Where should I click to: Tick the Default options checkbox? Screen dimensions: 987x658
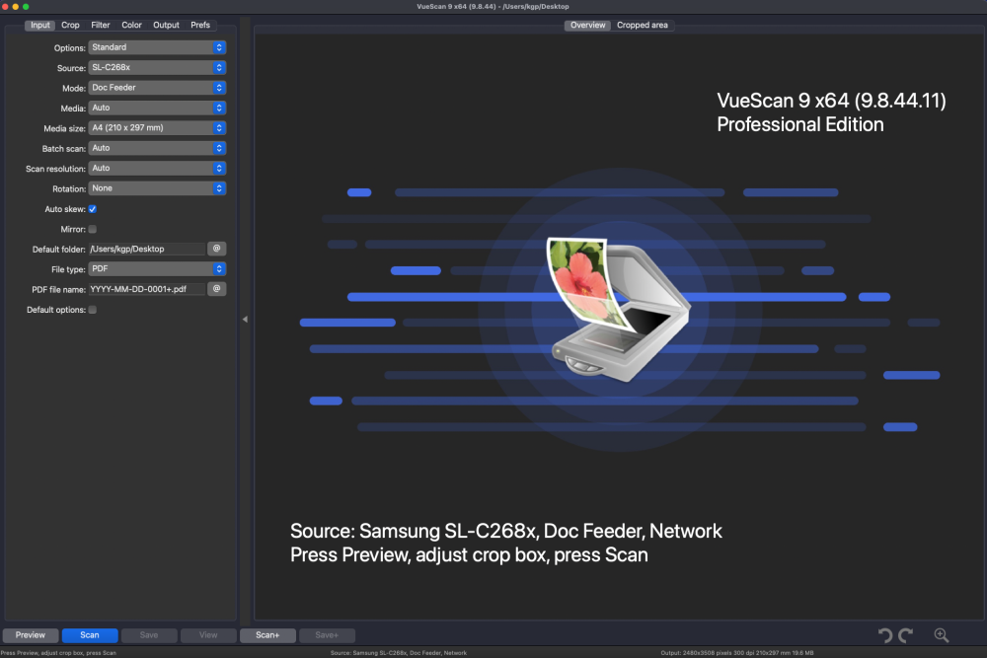coord(93,310)
